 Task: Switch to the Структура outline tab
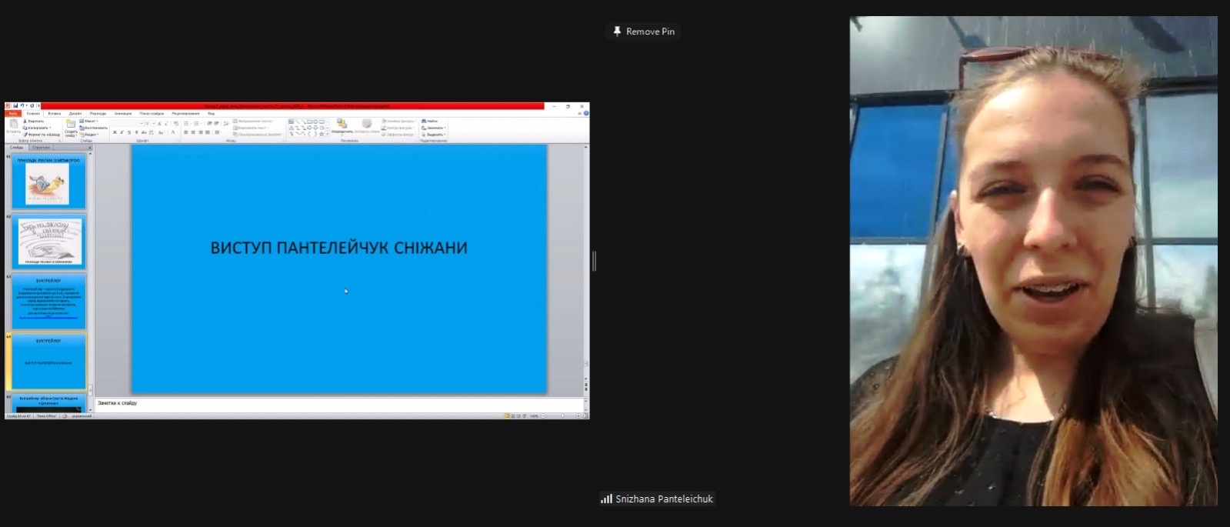42,147
